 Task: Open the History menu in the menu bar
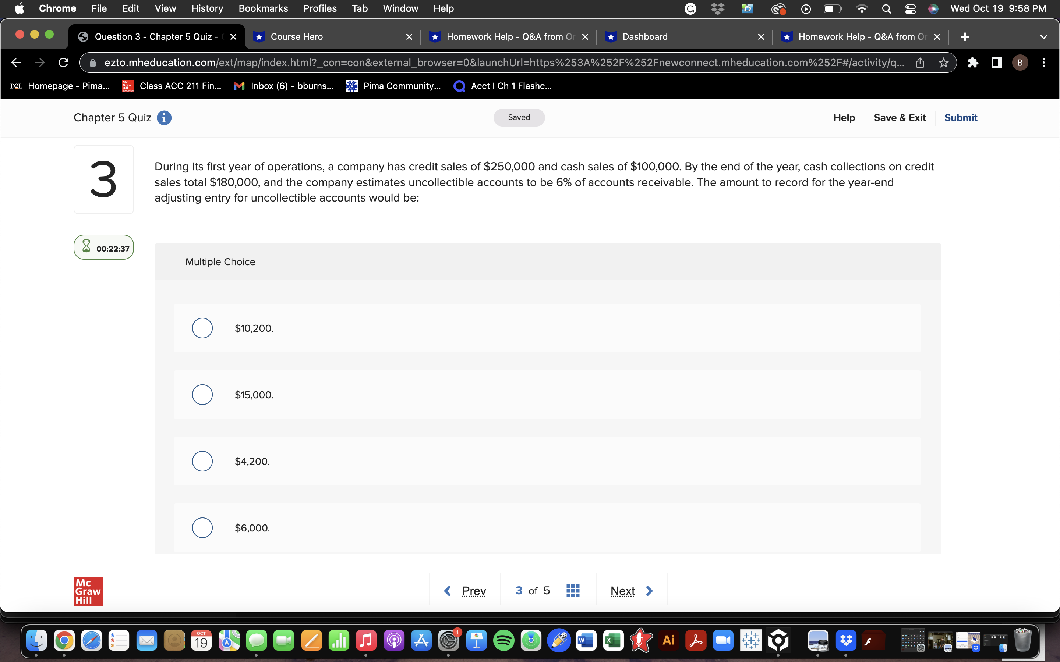pyautogui.click(x=206, y=8)
